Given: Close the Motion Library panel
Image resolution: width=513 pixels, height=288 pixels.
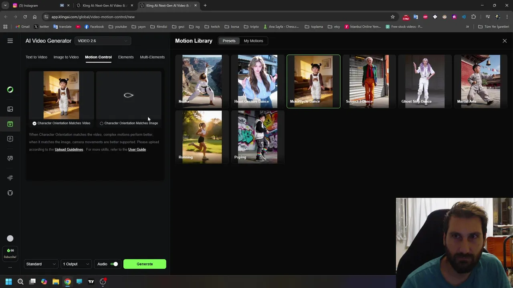Looking at the screenshot, I should point(505,41).
